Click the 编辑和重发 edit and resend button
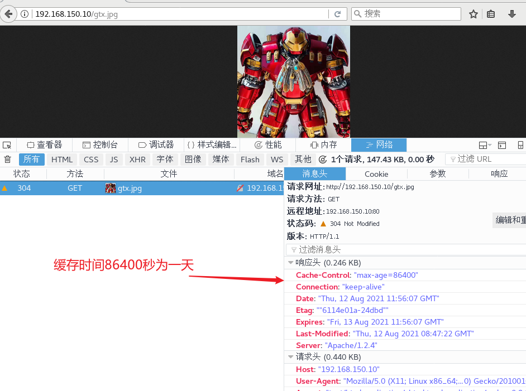 pos(509,220)
